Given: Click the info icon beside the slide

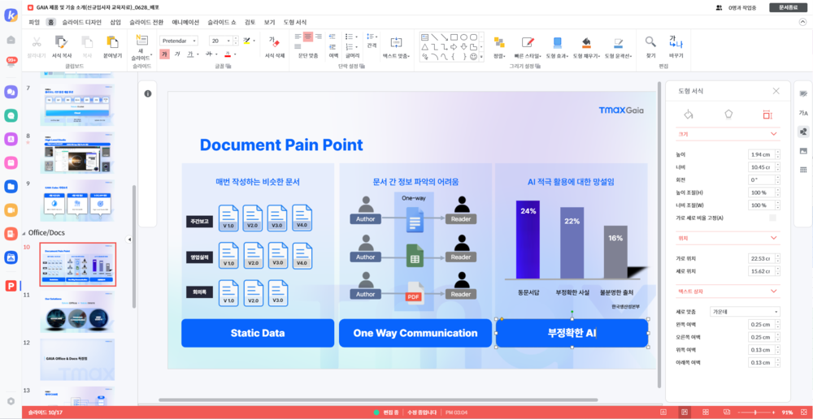Looking at the screenshot, I should tap(148, 94).
